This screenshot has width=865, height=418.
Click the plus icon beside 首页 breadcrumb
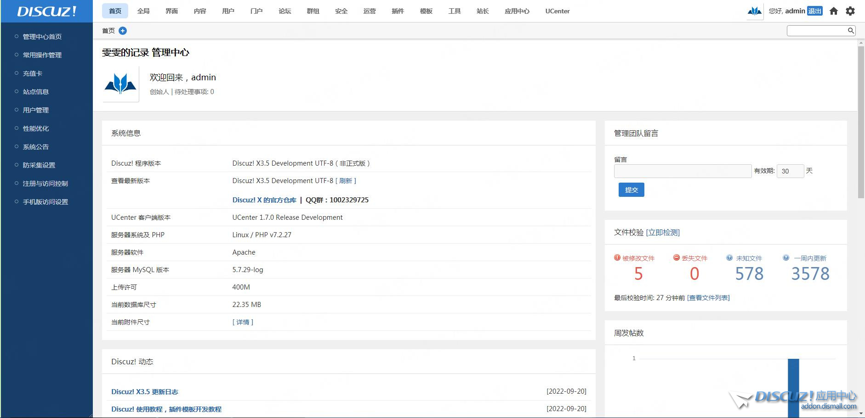click(123, 31)
